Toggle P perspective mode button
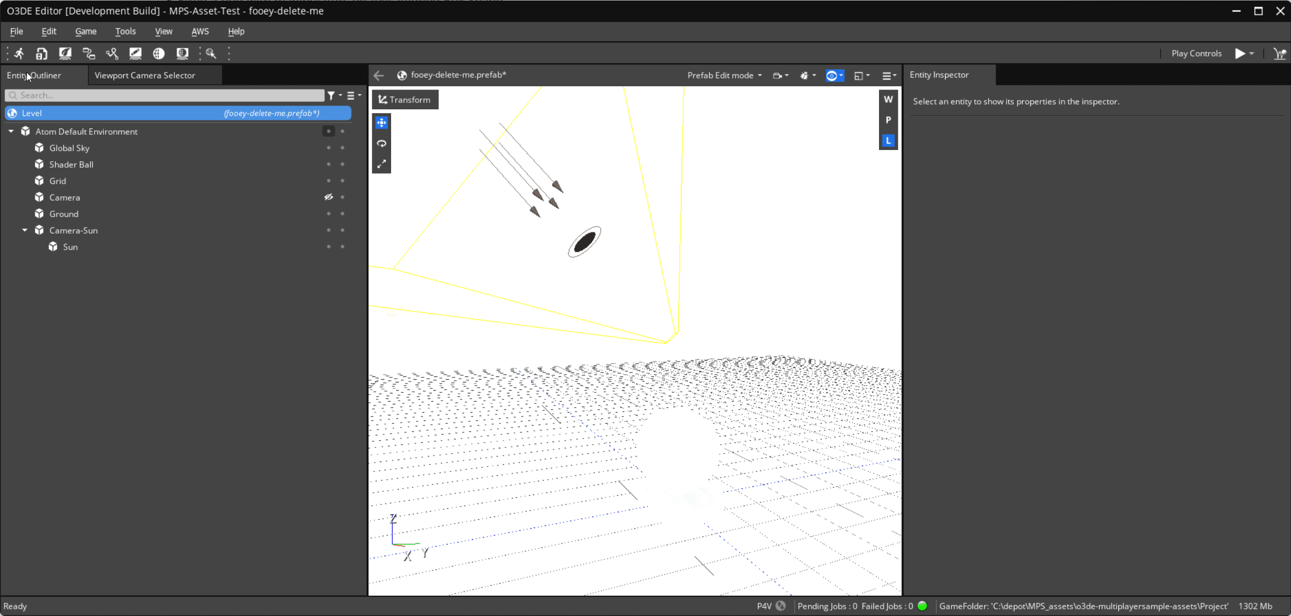Image resolution: width=1291 pixels, height=616 pixels. tap(888, 120)
